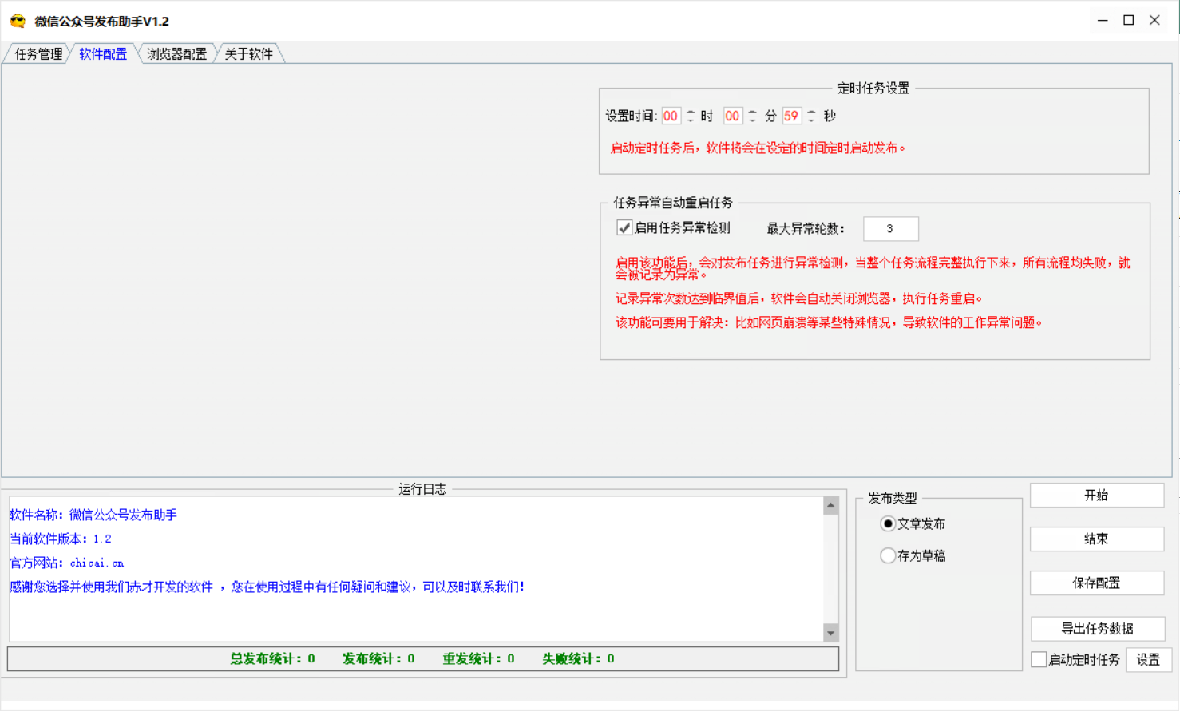The image size is (1180, 711).
Task: Click the log scrollbar down arrow
Action: click(831, 634)
